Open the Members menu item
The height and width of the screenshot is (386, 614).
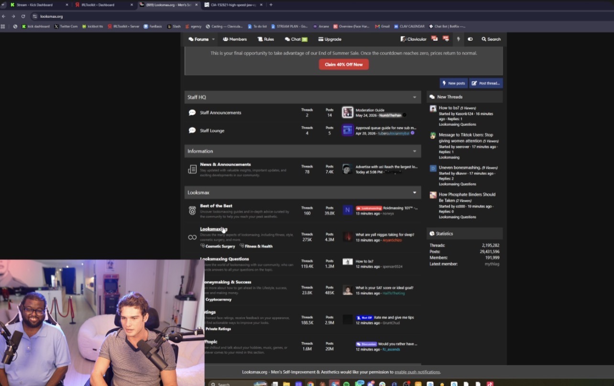click(x=235, y=39)
